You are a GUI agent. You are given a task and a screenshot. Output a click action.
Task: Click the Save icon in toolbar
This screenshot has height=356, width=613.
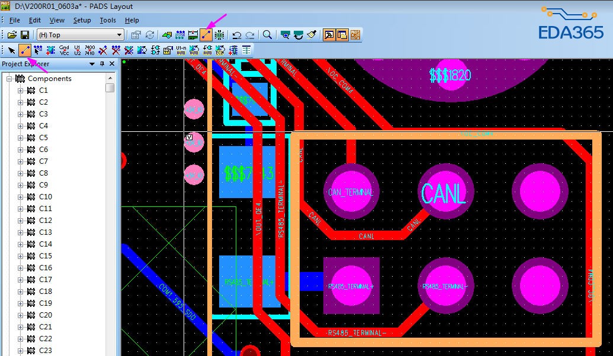25,35
